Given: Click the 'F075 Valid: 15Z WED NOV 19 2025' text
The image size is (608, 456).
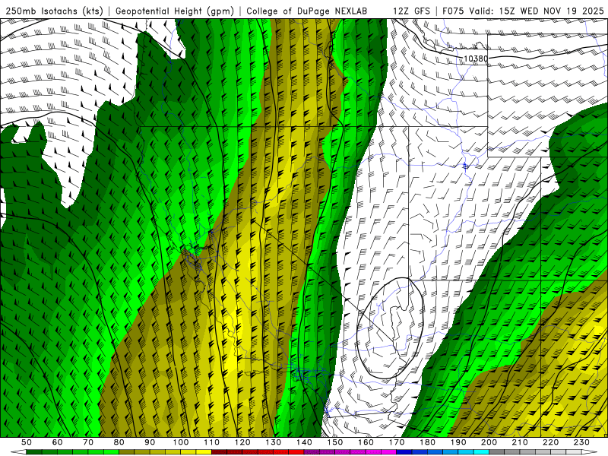Looking at the screenshot, I should (x=523, y=11).
